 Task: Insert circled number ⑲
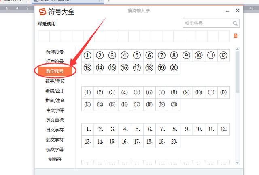(161, 68)
